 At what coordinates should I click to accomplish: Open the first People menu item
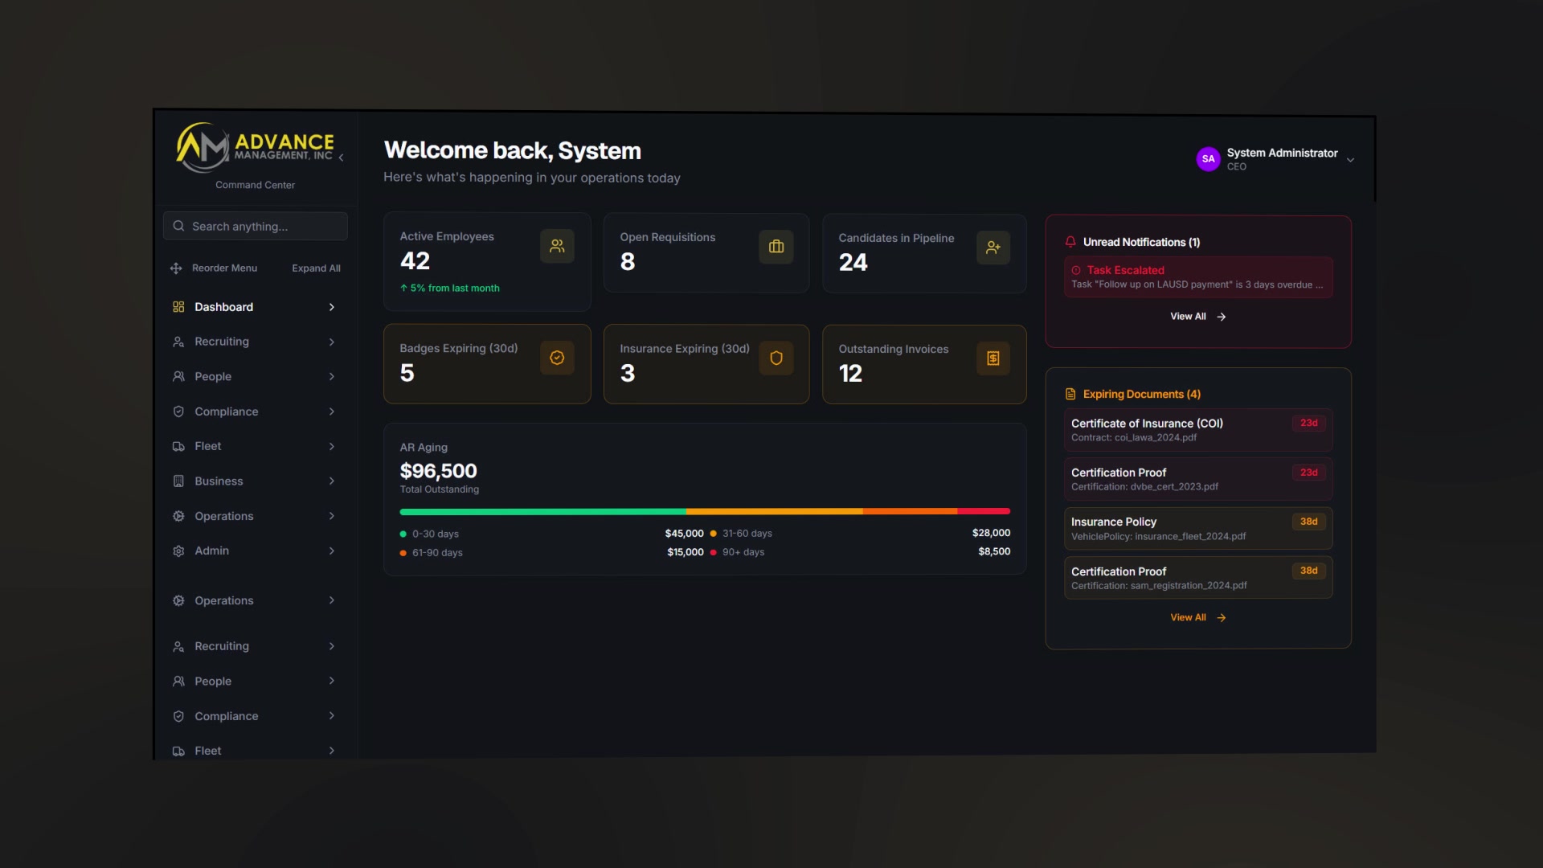tap(255, 376)
